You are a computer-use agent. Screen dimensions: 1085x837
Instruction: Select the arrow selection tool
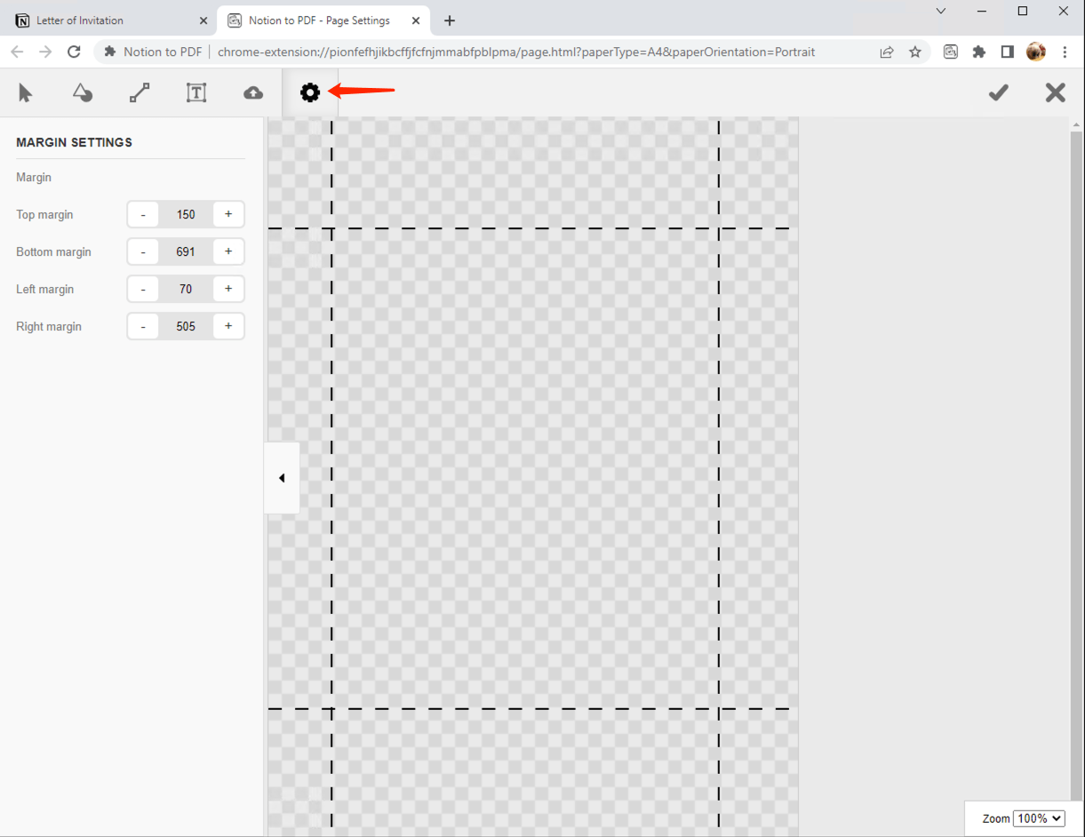click(26, 92)
